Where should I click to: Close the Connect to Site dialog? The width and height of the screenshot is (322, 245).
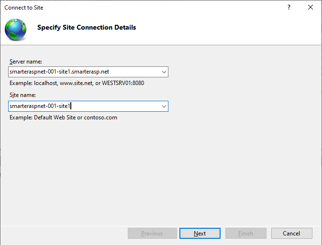click(x=311, y=8)
